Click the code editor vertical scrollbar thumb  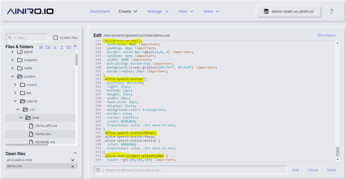[x=338, y=151]
